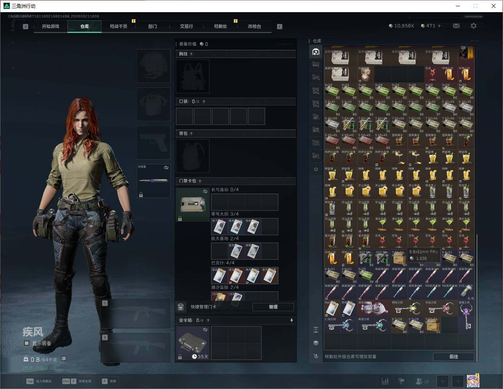This screenshot has height=389, width=503.
Task: Show help for 安全箱 question mark
Action: (208, 320)
